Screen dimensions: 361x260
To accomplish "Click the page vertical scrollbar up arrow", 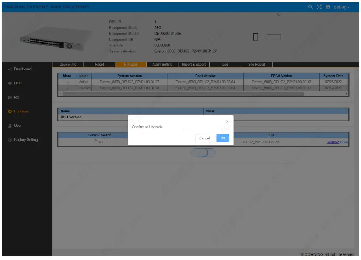I will (357, 70).
